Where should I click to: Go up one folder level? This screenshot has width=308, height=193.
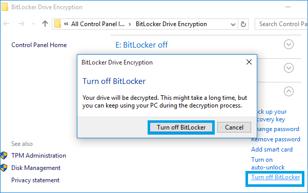tap(45, 24)
